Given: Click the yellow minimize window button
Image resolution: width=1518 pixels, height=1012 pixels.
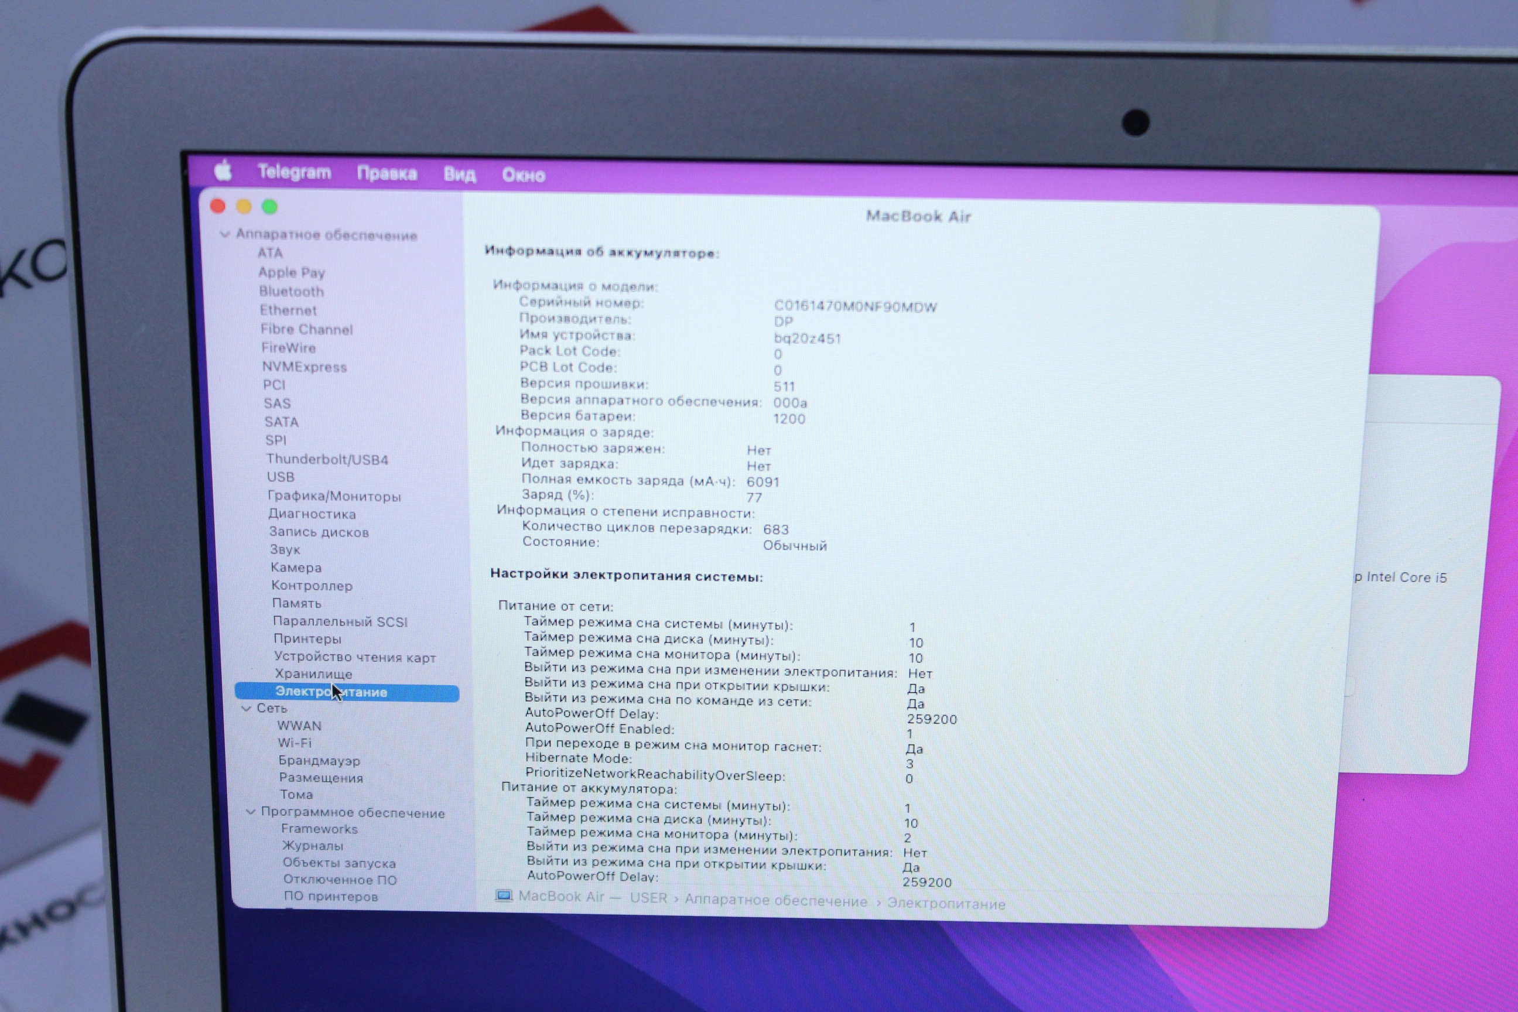Looking at the screenshot, I should coord(244,207).
